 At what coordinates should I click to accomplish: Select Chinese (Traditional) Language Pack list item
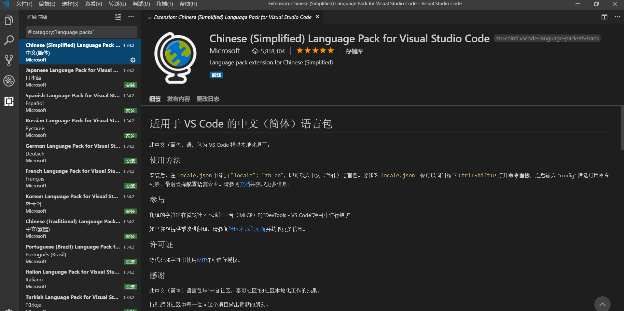pyautogui.click(x=80, y=229)
